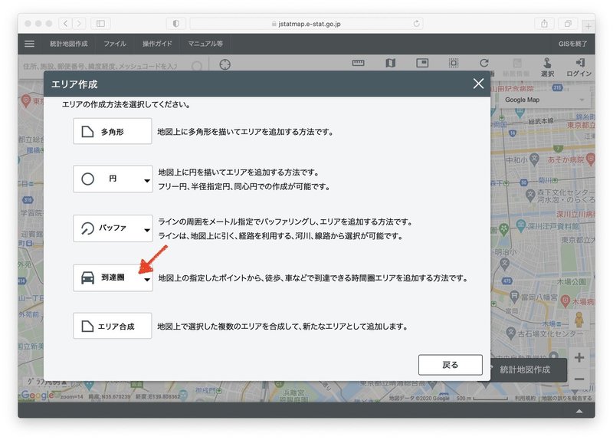Click the ログイン icon
Image resolution: width=613 pixels, height=440 pixels.
579,67
